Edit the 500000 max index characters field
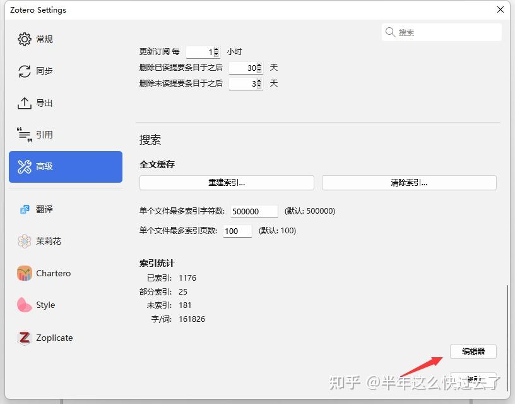The width and height of the screenshot is (515, 404). (254, 211)
